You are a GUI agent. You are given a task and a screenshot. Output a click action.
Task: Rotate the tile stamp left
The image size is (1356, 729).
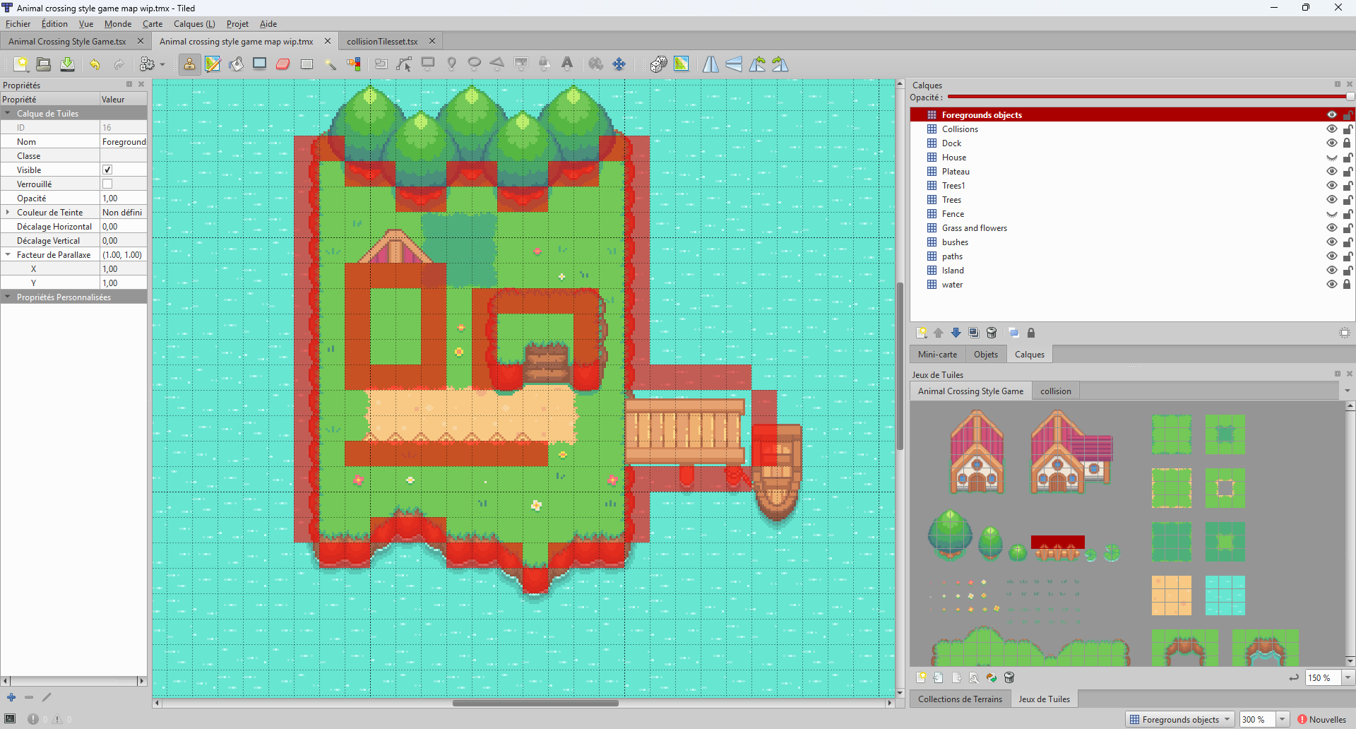756,64
